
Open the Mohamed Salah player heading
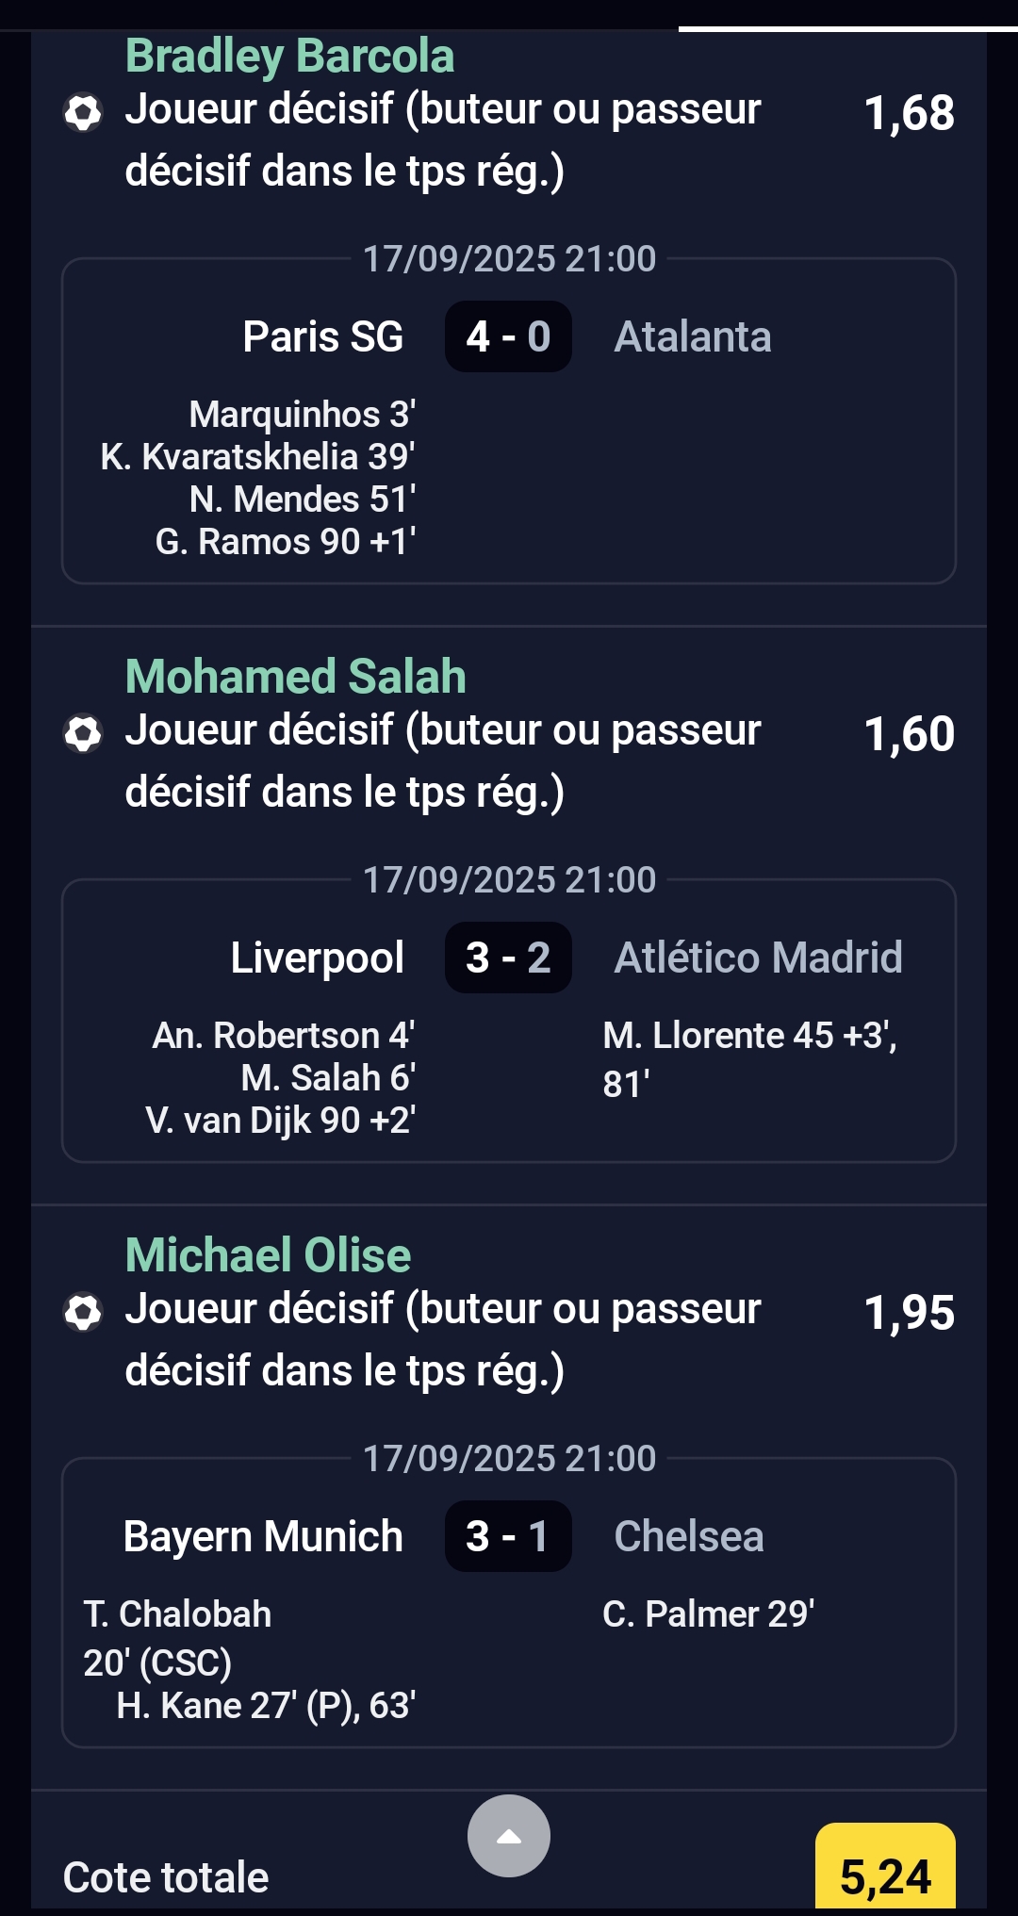pyautogui.click(x=296, y=677)
